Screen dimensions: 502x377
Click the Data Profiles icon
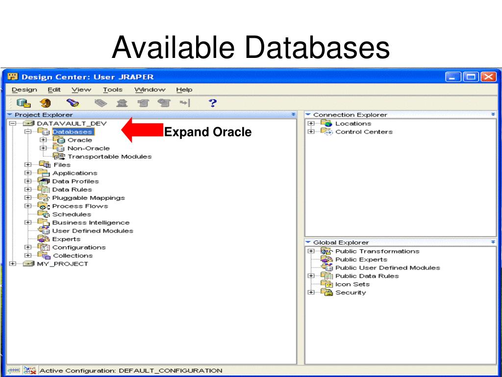[44, 181]
